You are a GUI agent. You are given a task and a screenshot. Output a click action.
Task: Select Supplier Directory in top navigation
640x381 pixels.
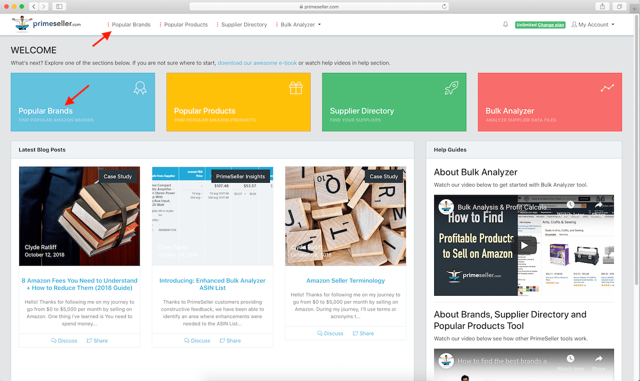pos(244,25)
